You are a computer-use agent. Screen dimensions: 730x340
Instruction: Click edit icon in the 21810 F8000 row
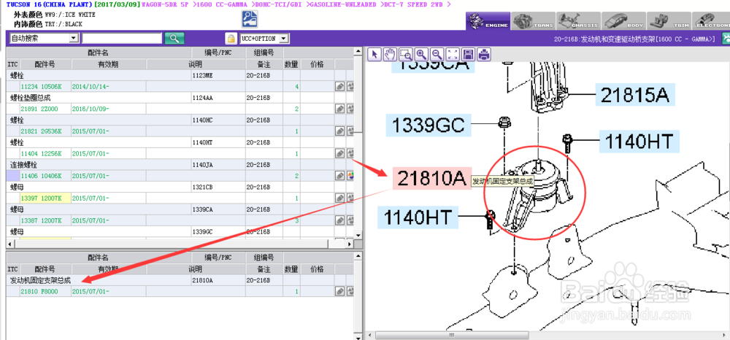point(340,291)
